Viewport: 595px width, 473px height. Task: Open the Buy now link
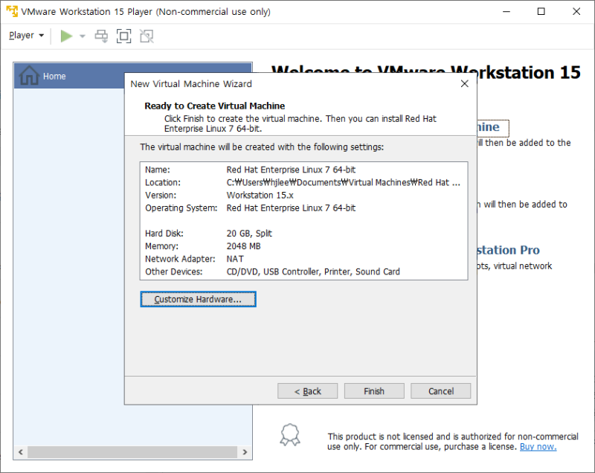538,446
